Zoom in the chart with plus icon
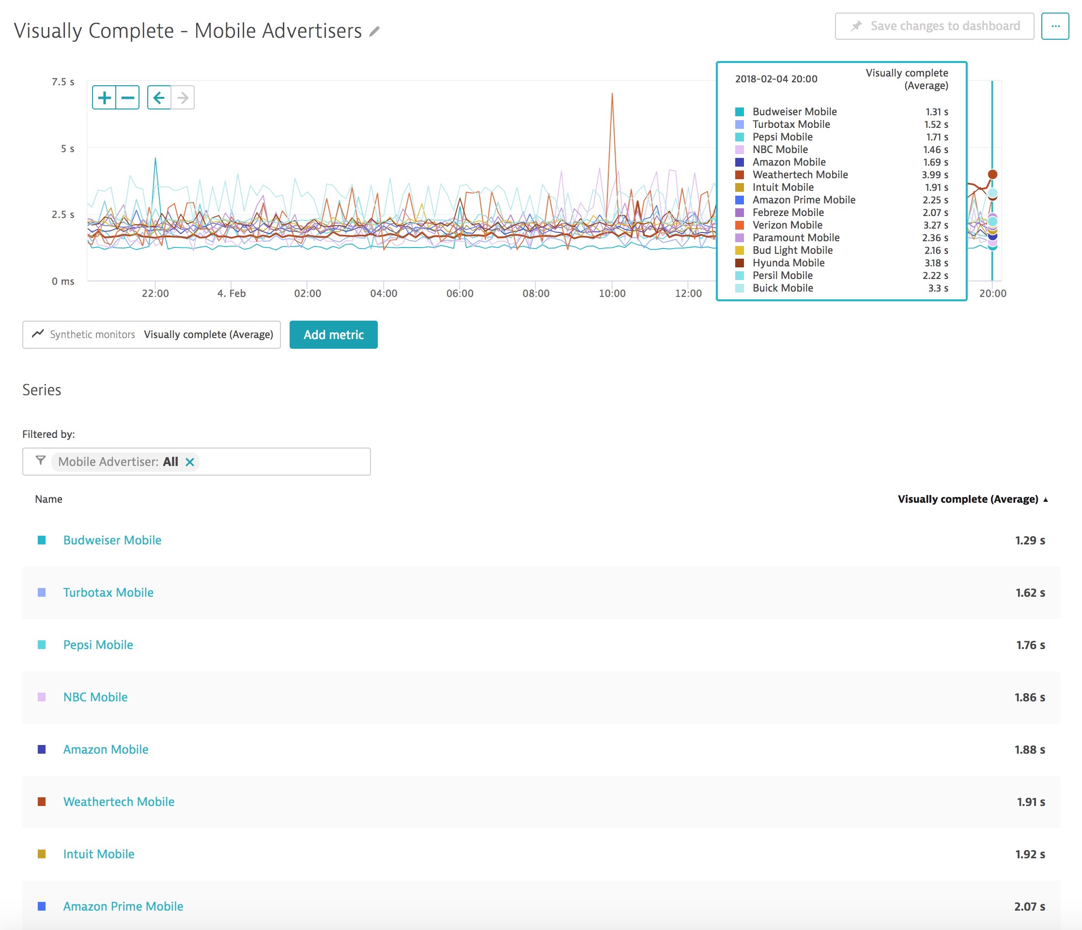1082x930 pixels. tap(105, 98)
